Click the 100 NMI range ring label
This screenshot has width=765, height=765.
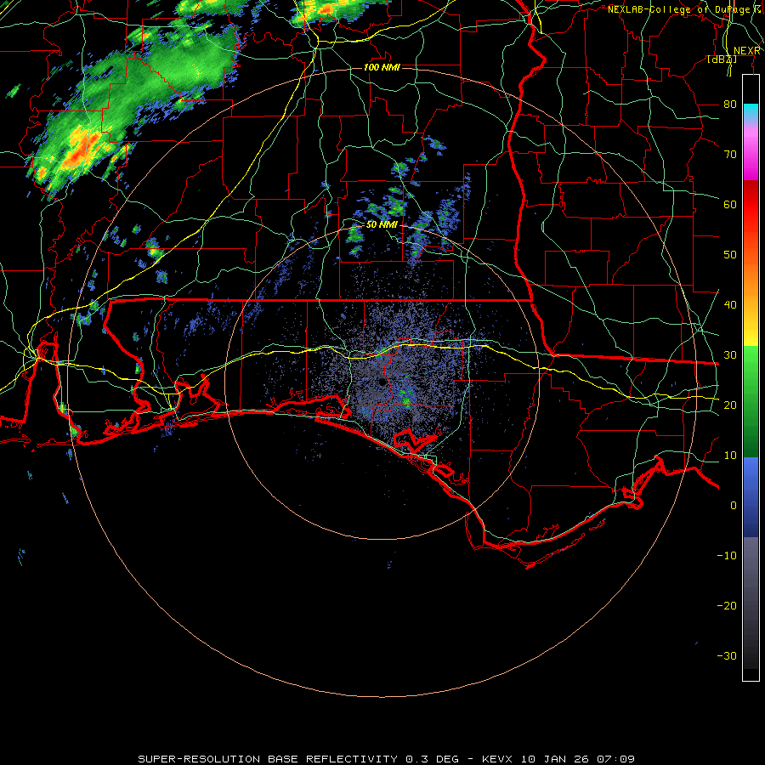(x=382, y=67)
